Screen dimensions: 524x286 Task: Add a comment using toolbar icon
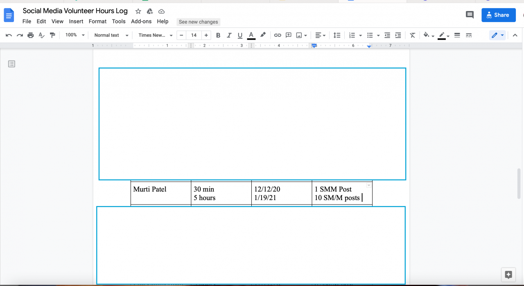(x=289, y=35)
